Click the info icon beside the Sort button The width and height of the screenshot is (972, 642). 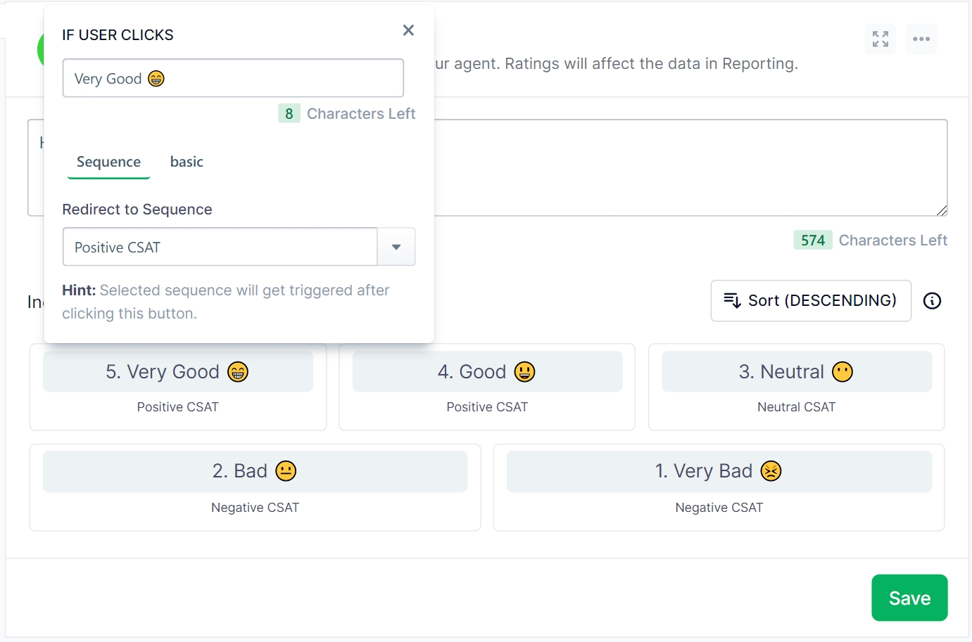(932, 301)
